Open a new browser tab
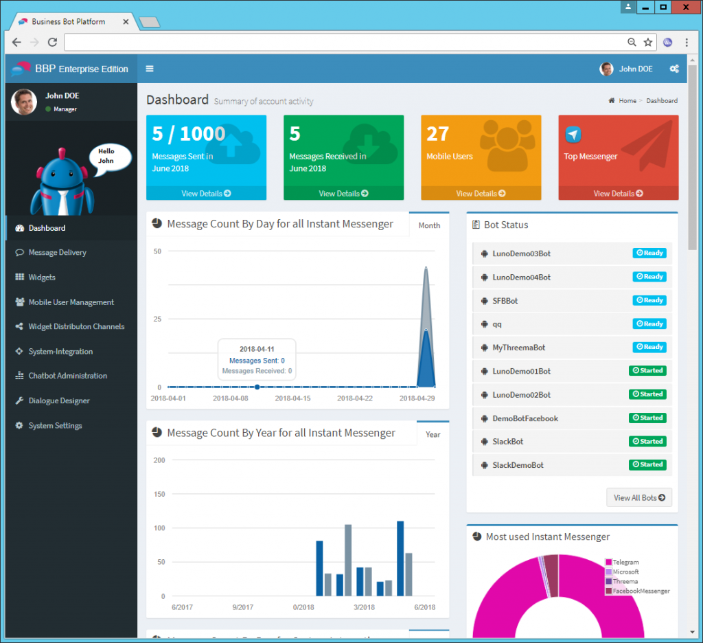 [x=149, y=21]
